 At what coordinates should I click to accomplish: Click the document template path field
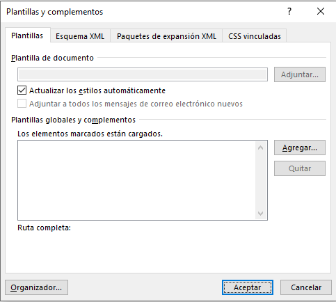click(143, 74)
